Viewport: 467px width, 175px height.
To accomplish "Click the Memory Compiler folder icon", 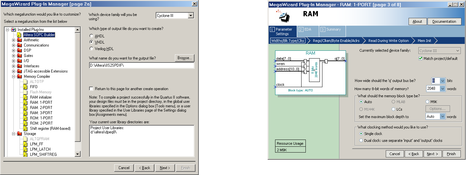I will tap(20, 76).
